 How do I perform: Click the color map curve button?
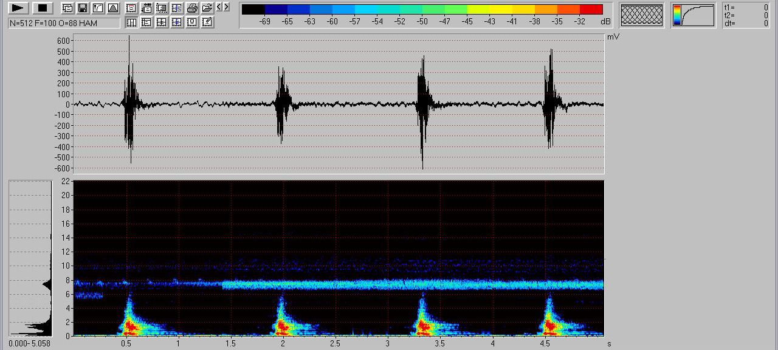point(693,15)
